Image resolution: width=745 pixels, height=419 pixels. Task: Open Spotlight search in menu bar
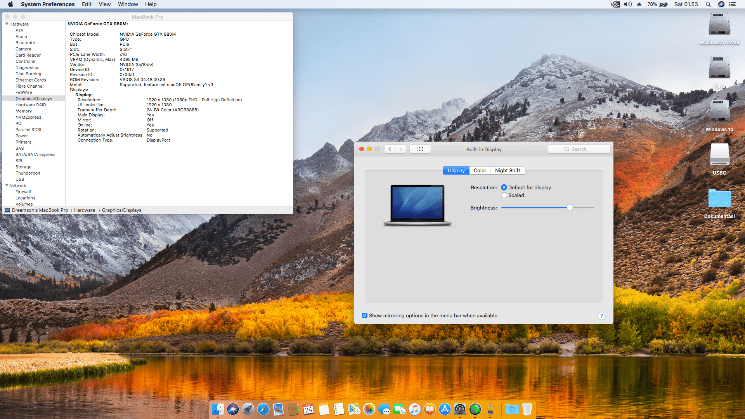[708, 4]
